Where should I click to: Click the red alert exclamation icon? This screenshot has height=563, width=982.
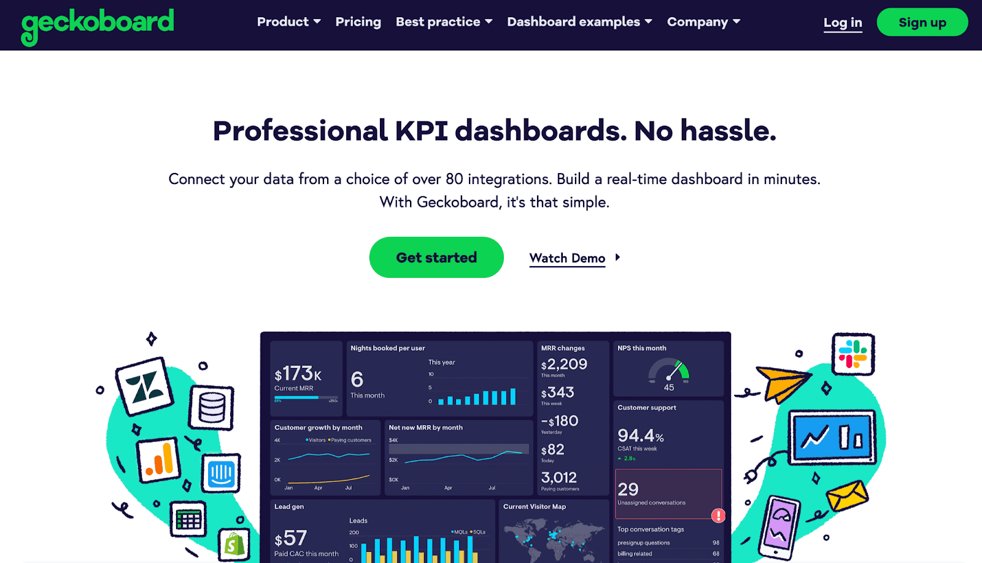click(718, 516)
